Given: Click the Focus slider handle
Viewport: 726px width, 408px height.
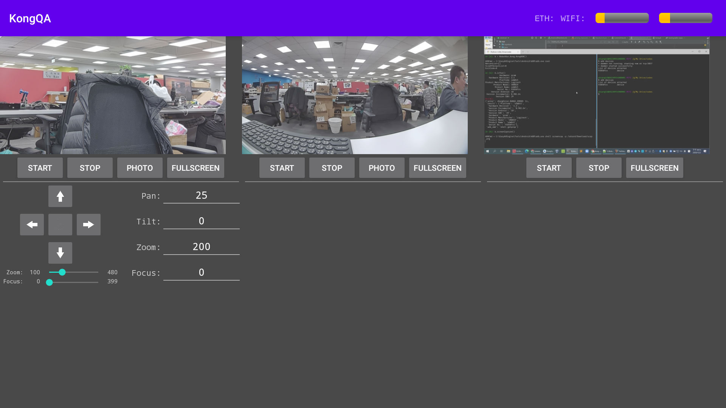Looking at the screenshot, I should 49,282.
